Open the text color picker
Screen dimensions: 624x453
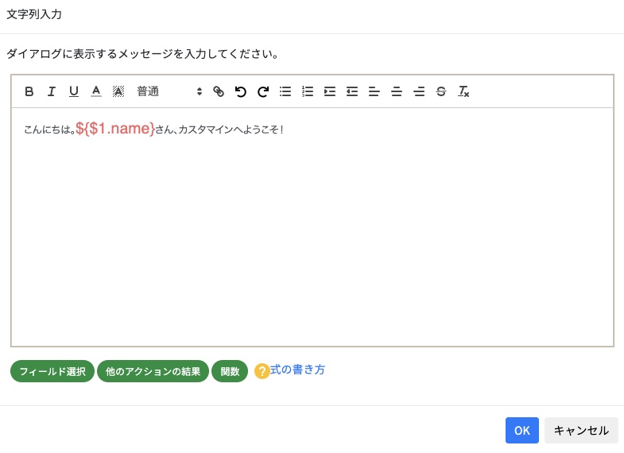96,91
